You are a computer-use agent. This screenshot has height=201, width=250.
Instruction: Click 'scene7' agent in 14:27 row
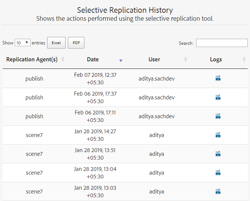click(x=34, y=135)
